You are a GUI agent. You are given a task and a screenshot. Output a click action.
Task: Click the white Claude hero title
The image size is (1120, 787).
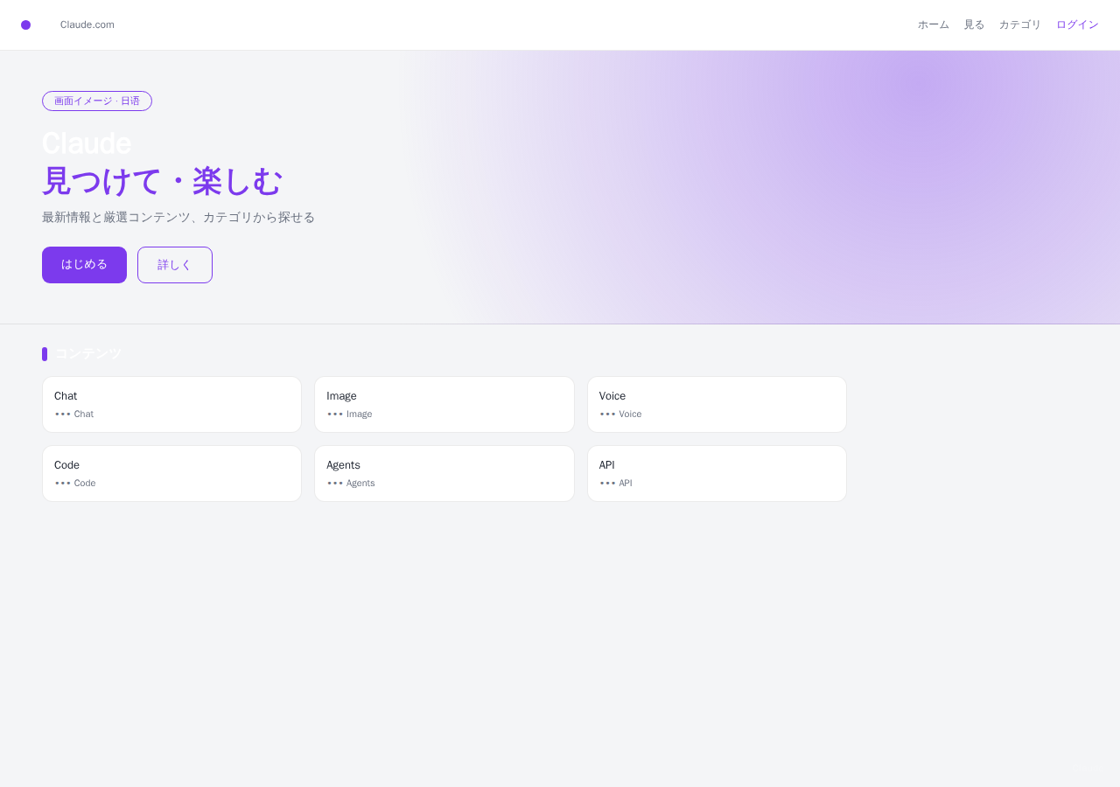point(87,143)
